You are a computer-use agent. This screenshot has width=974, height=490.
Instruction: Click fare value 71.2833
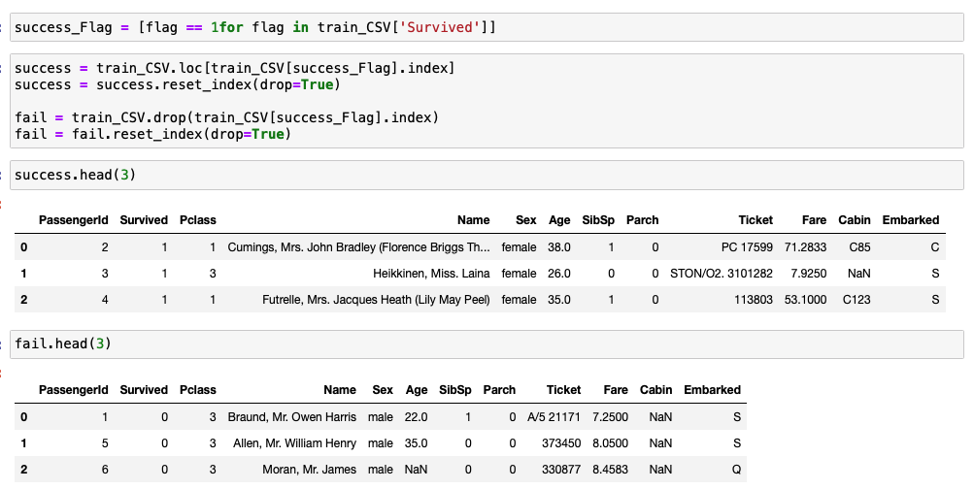pos(805,247)
